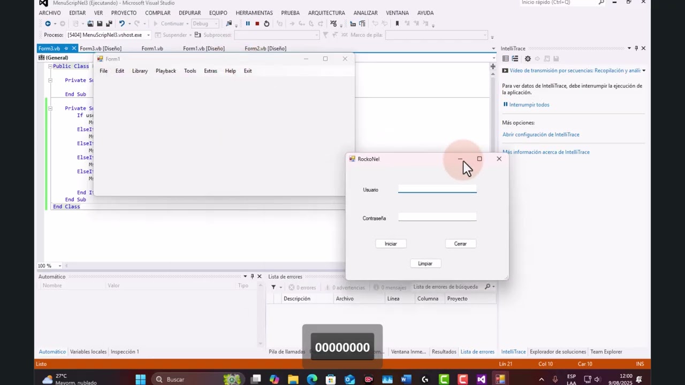The height and width of the screenshot is (385, 685).
Task: Click the Contraseña text field
Action: 437,217
